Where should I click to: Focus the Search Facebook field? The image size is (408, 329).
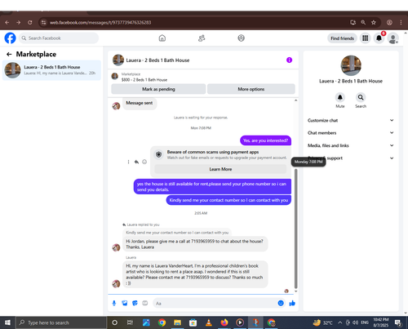[59, 38]
